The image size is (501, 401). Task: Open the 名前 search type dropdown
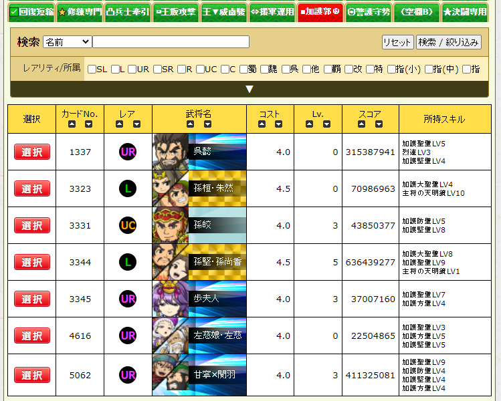click(68, 42)
